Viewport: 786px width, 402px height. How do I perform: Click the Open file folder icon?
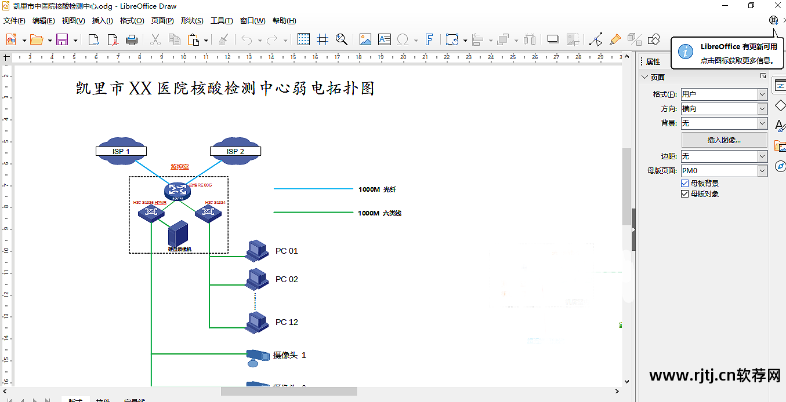37,39
